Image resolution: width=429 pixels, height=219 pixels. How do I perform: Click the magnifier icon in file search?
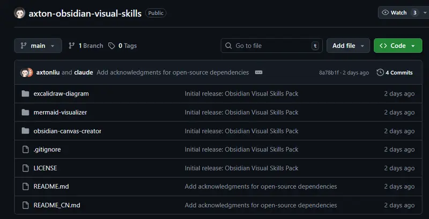[228, 46]
